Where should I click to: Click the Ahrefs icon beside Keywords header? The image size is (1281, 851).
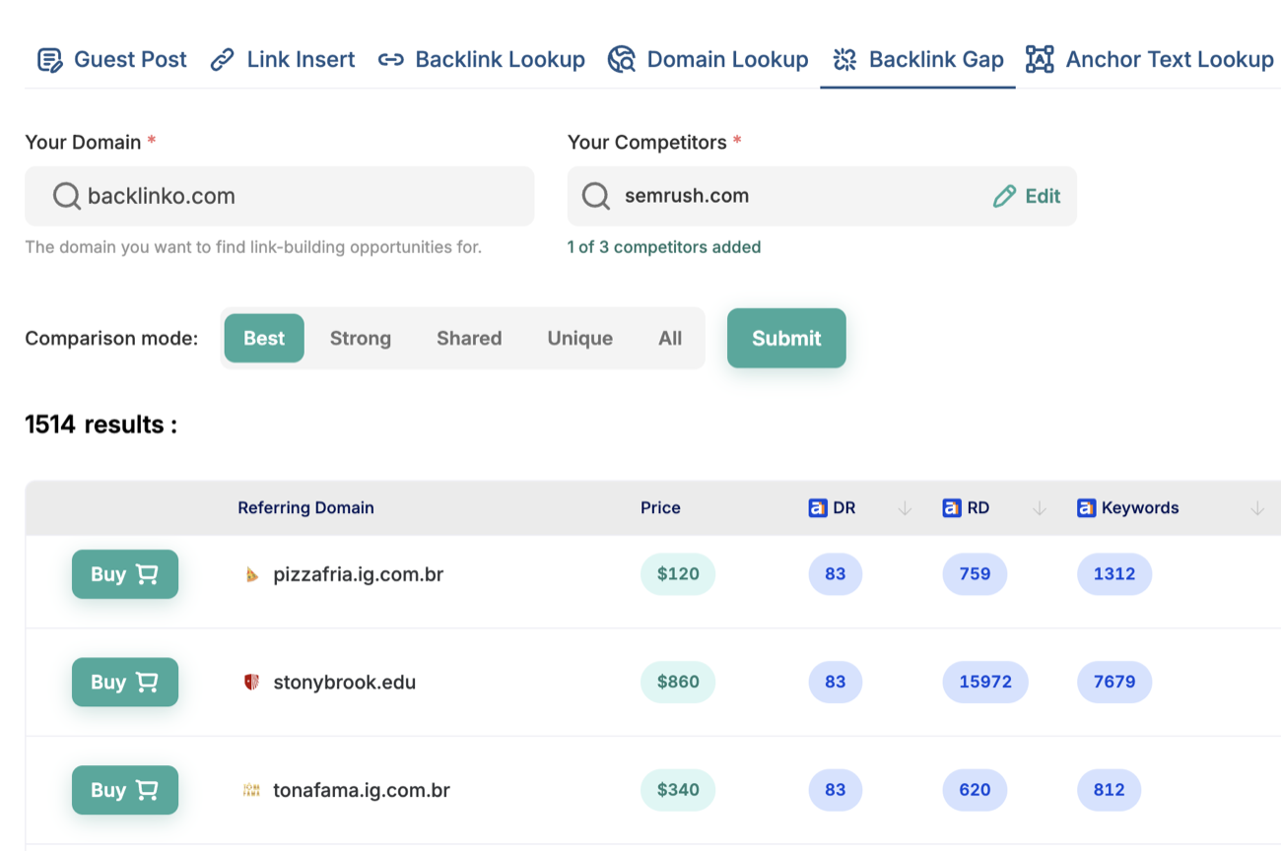tap(1086, 508)
